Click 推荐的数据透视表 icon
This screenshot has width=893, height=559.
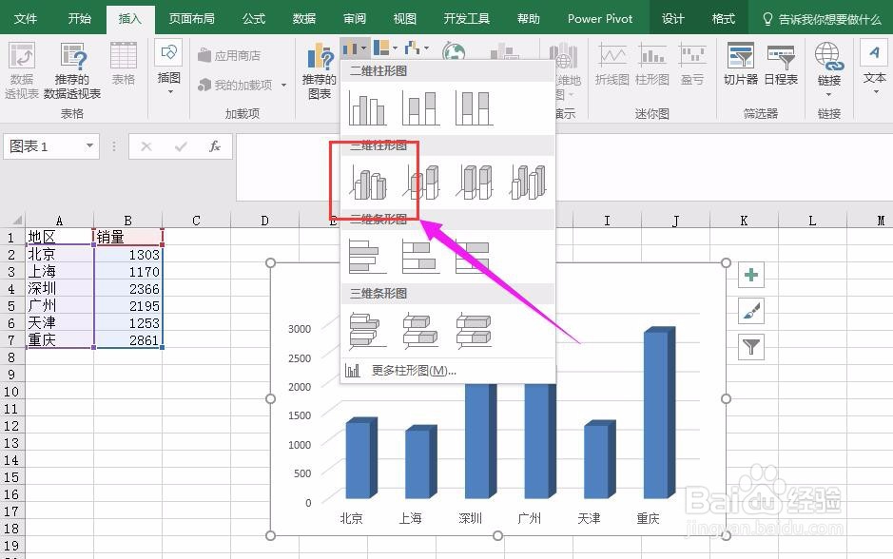coord(72,70)
